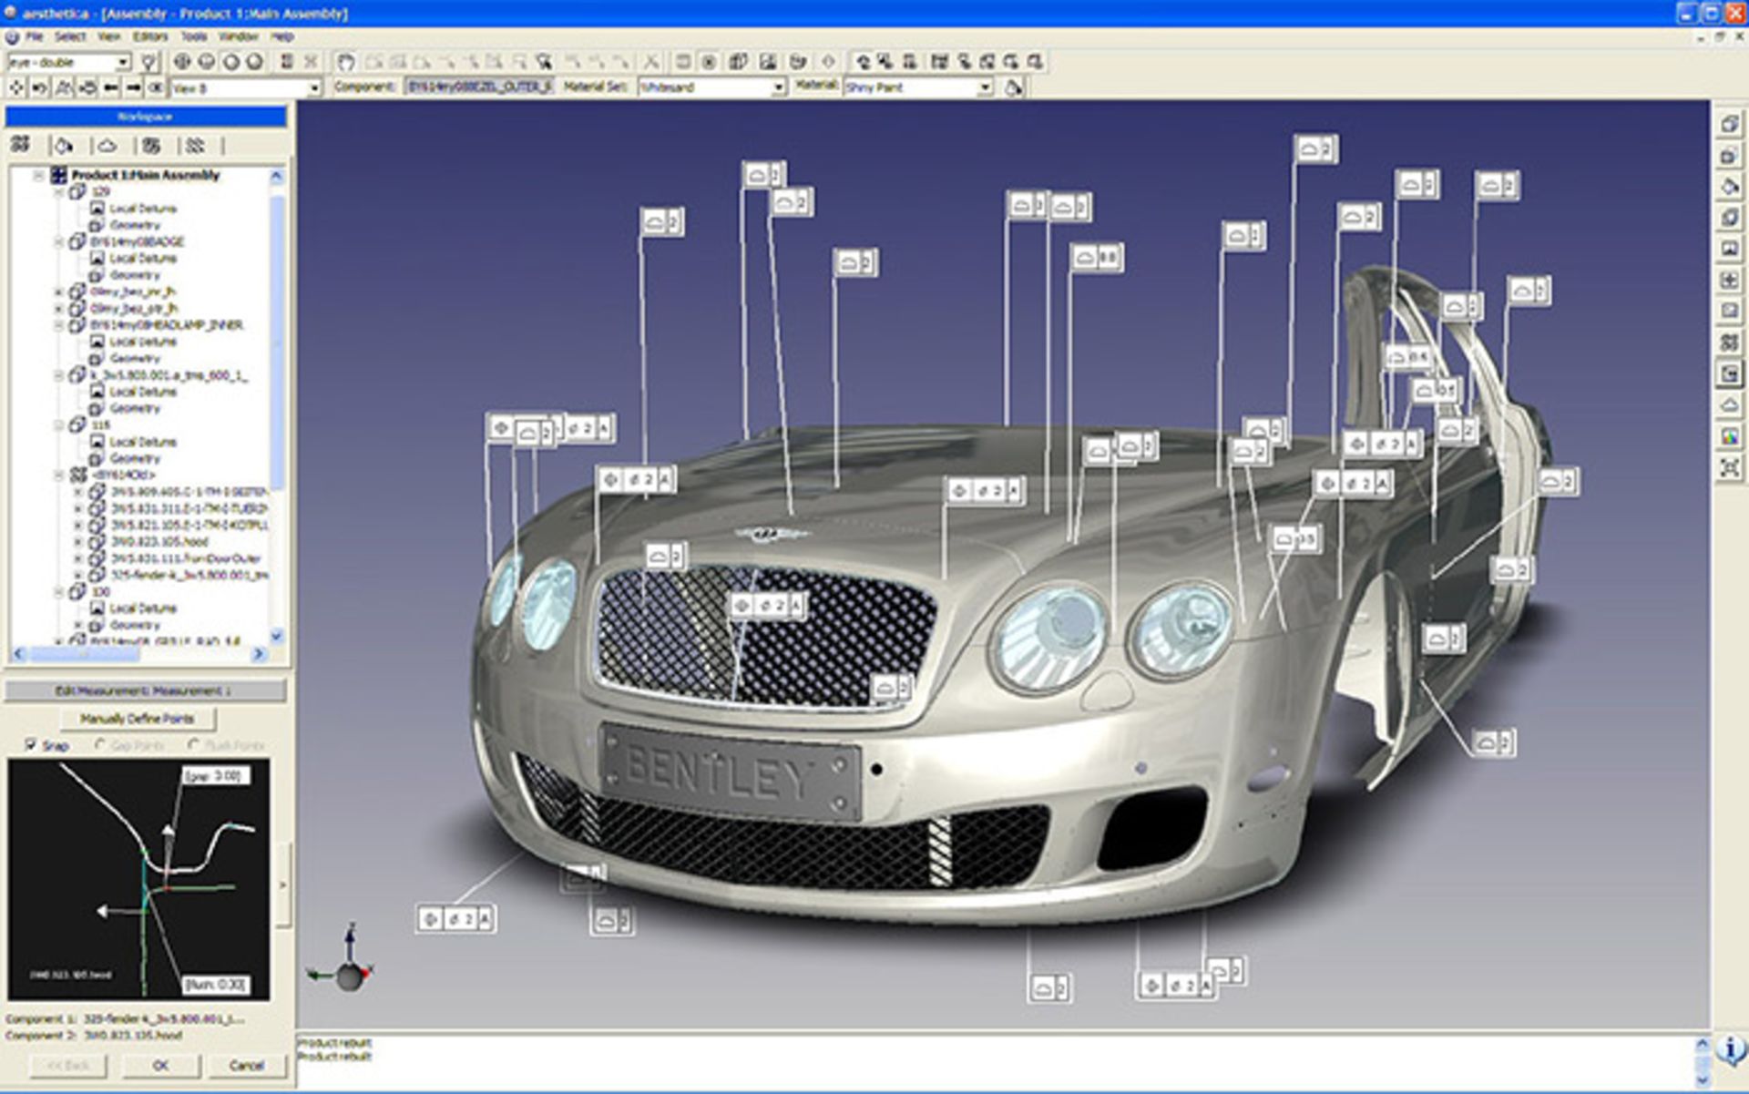
Task: Open the Editors menu
Action: pos(150,36)
